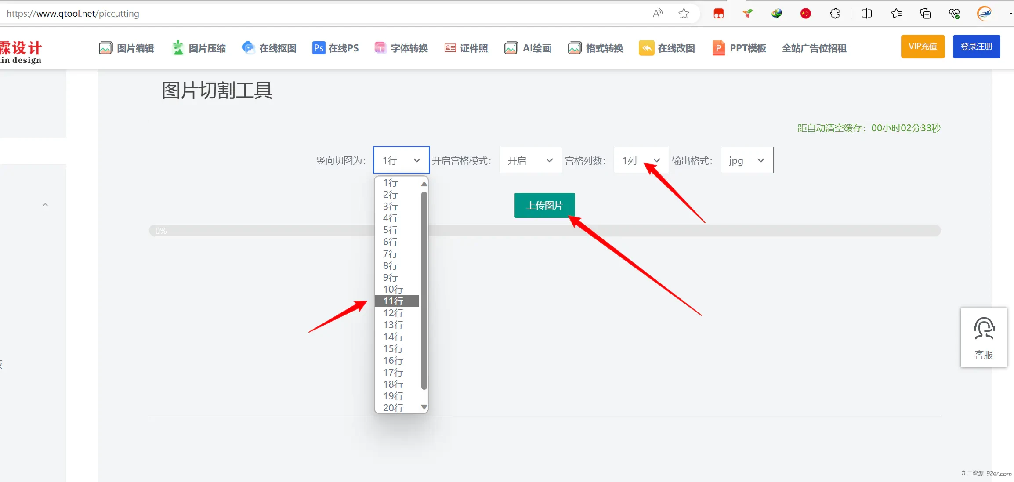The image size is (1014, 482).
Task: Click the list scrollbar up arrow
Action: tap(424, 184)
